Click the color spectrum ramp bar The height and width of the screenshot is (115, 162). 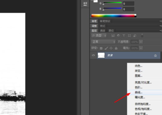(x=114, y=16)
